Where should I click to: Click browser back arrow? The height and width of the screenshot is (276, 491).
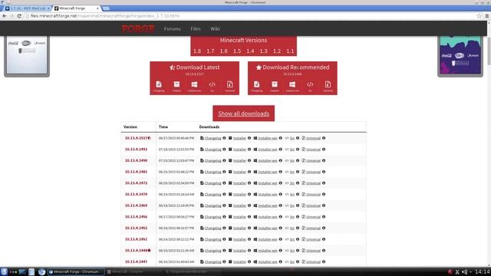click(x=5, y=16)
